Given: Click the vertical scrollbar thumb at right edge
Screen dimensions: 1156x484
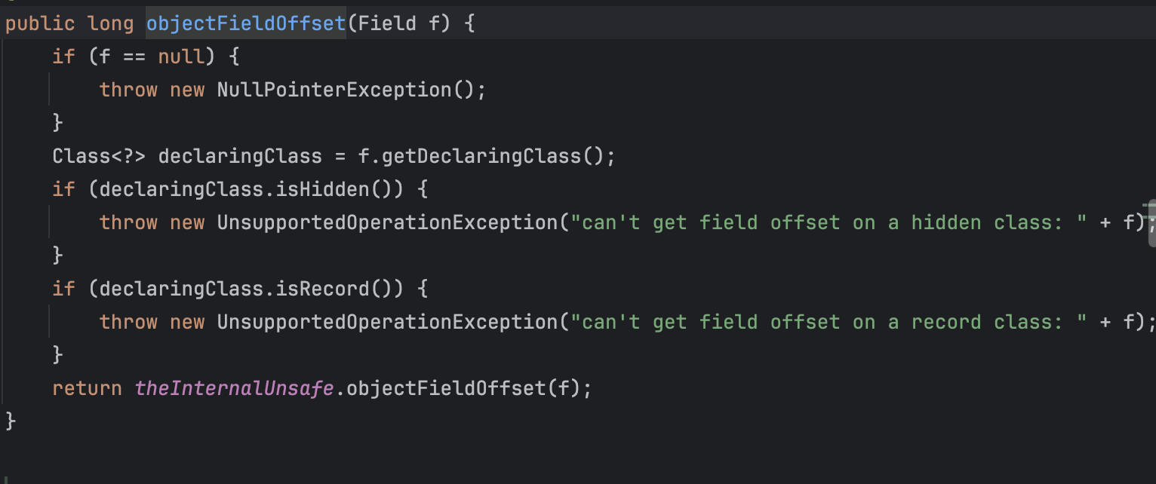Looking at the screenshot, I should (1151, 224).
